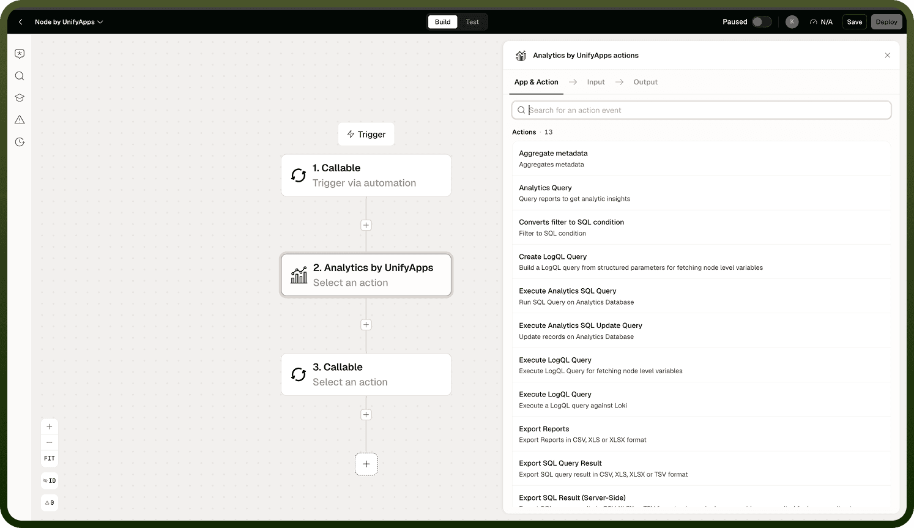Switch to the Build mode tab
Image resolution: width=914 pixels, height=528 pixels.
(442, 22)
